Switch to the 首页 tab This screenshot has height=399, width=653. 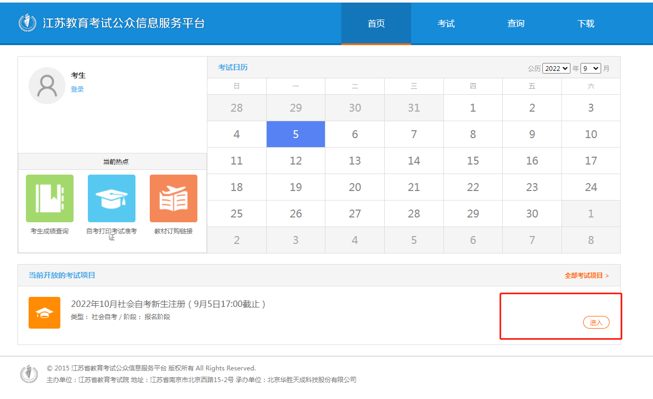(376, 23)
